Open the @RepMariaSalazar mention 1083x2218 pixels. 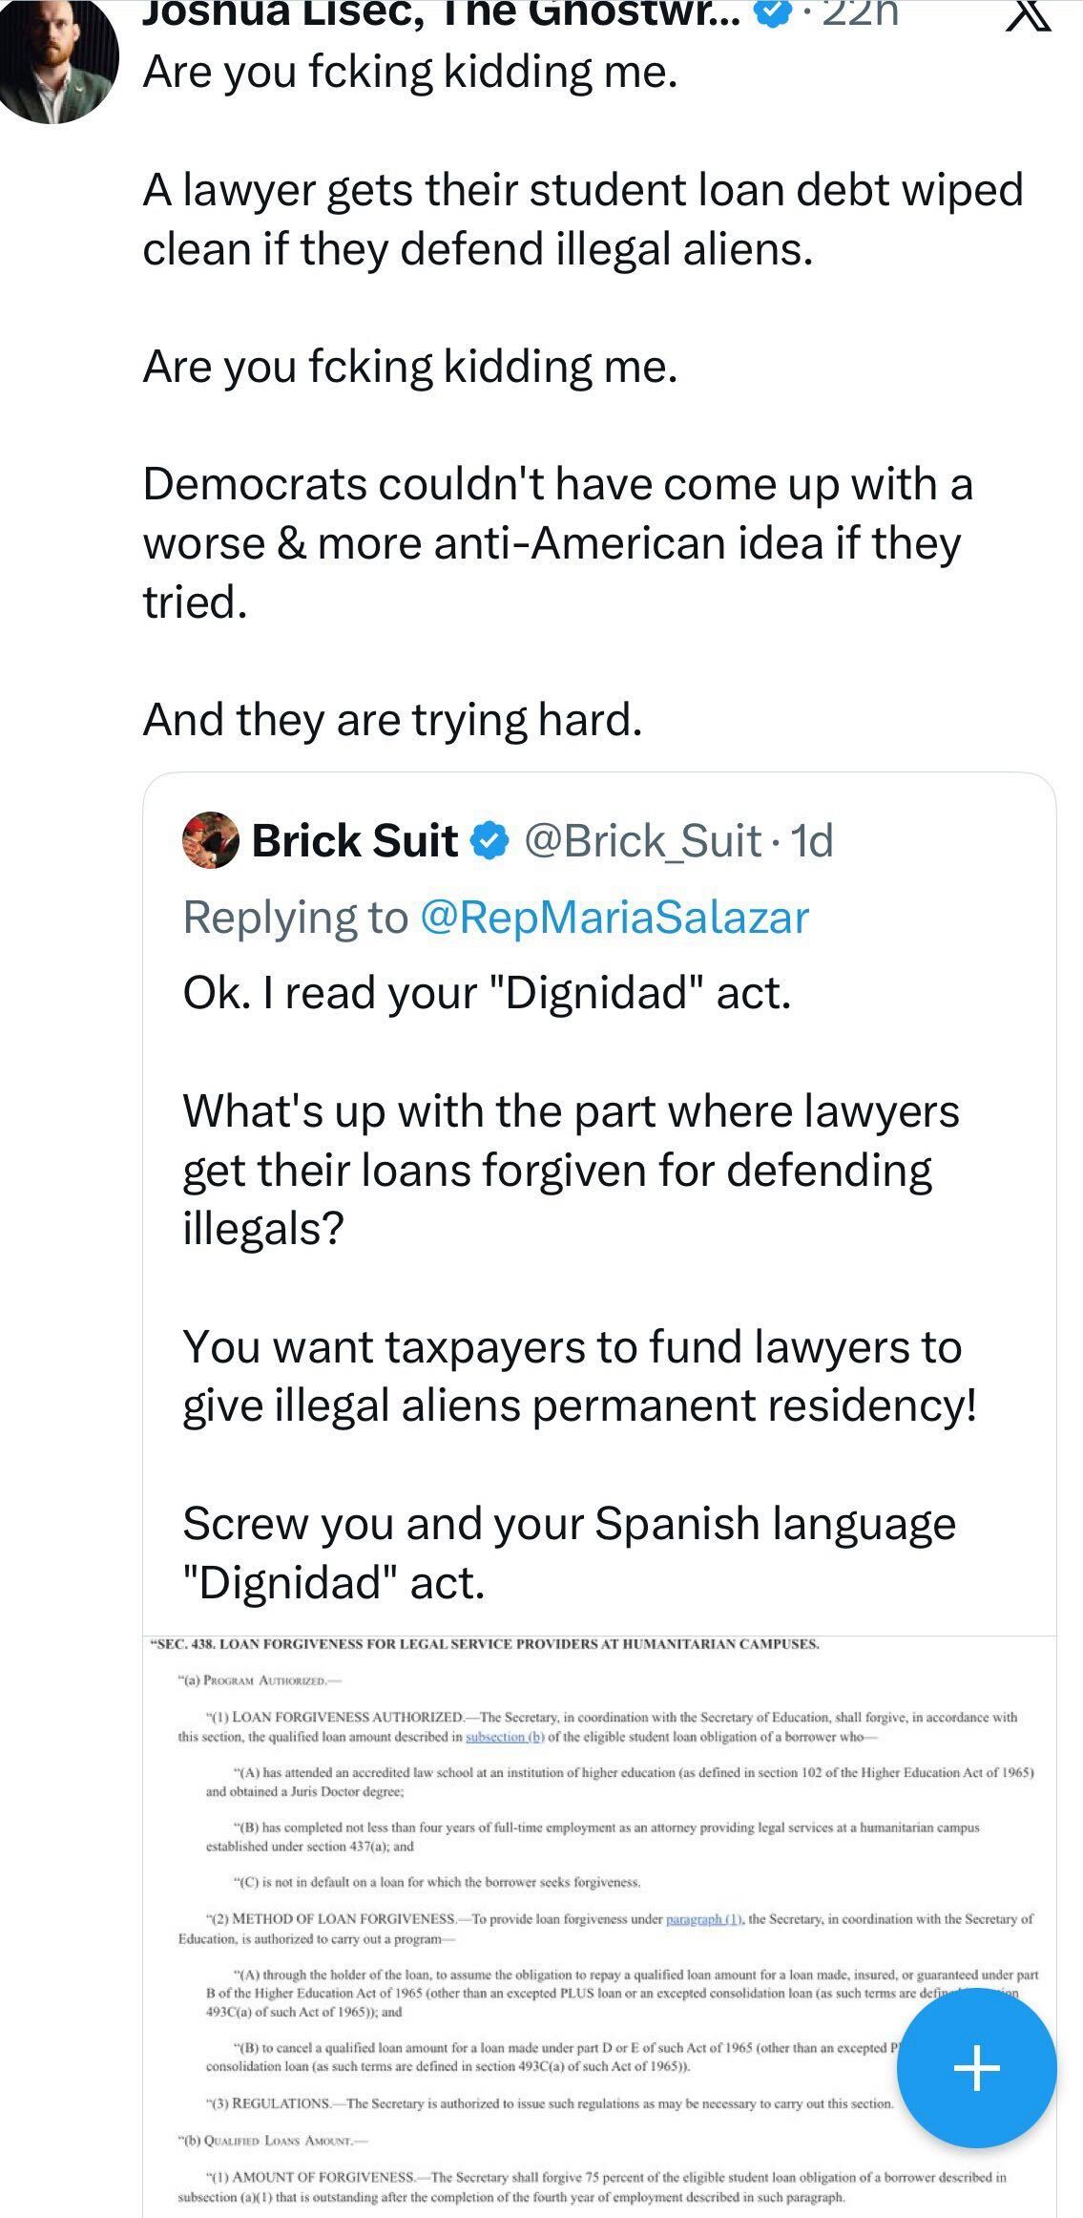614,918
